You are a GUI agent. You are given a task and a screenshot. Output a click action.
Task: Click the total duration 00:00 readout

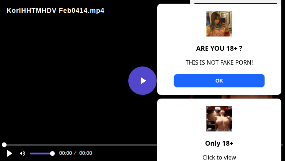tap(85, 153)
